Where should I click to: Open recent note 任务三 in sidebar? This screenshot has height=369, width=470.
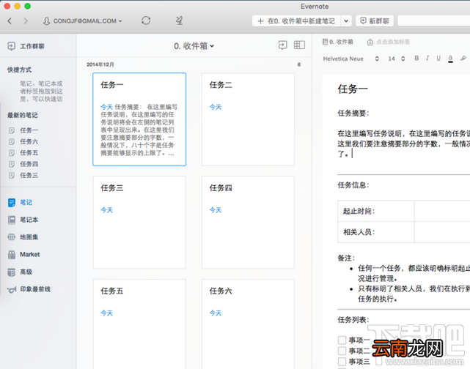[x=29, y=175]
